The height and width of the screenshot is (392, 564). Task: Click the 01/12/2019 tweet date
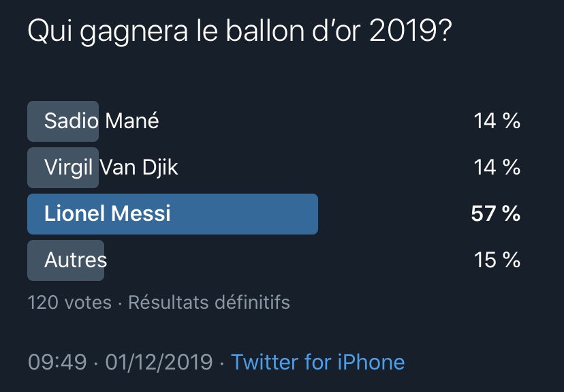pyautogui.click(x=158, y=361)
